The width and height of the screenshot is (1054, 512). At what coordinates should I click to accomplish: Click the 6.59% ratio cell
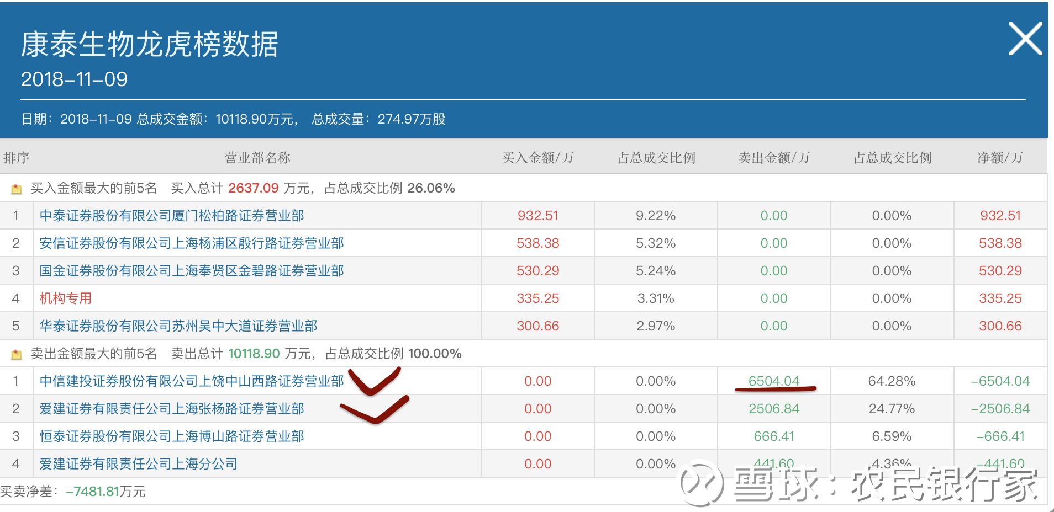click(892, 436)
